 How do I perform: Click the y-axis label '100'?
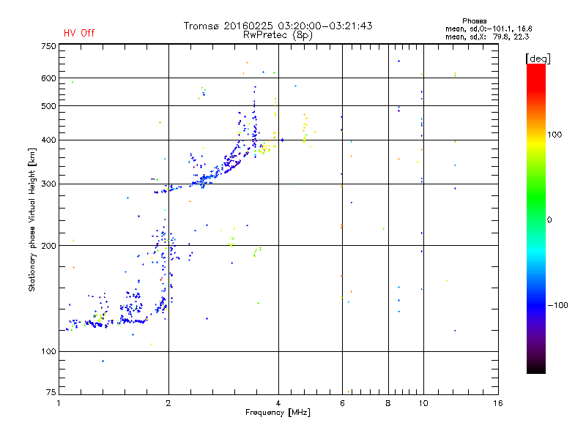[48, 351]
